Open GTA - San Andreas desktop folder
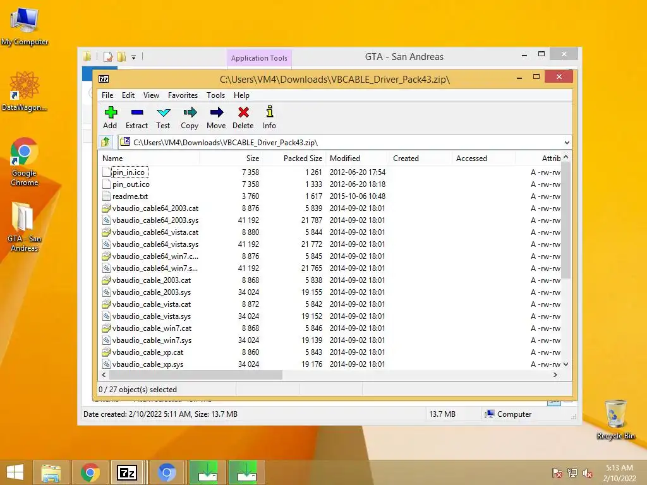Viewport: 647px width, 485px height. 25,227
